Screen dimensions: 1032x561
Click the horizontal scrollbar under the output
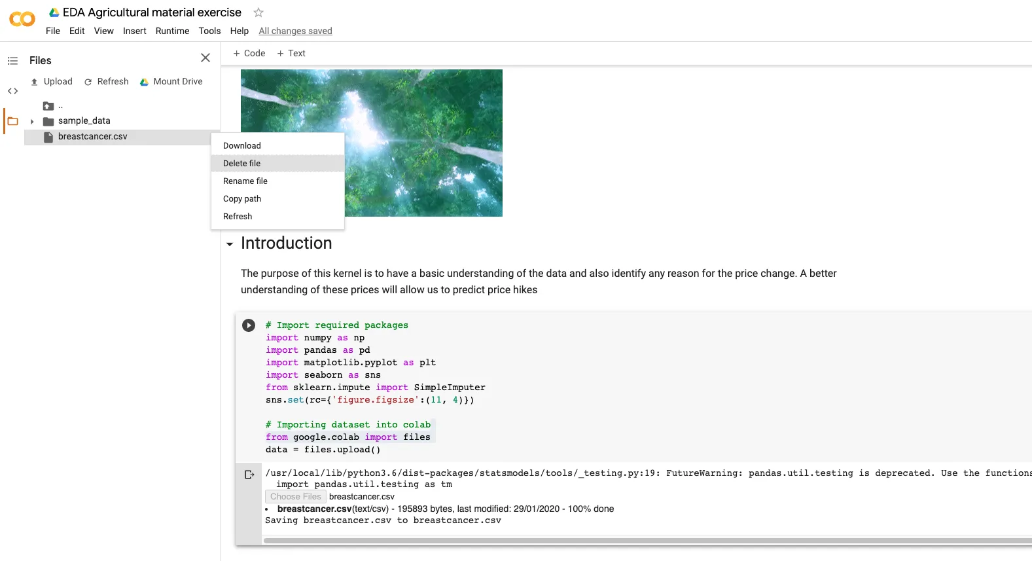[648, 541]
